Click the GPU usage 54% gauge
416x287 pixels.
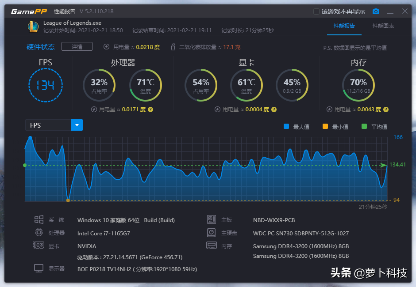click(x=201, y=85)
